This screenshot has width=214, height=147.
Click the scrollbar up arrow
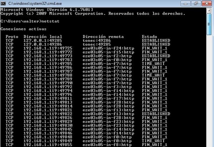pyautogui.click(x=209, y=10)
